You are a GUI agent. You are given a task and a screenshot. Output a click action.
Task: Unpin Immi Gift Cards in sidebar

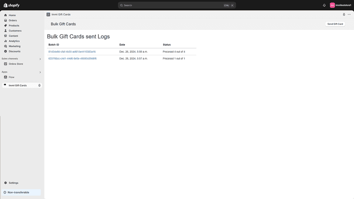39,85
